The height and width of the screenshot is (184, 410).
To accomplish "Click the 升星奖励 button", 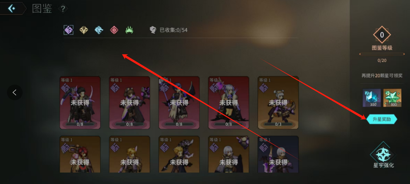I will coord(381,119).
